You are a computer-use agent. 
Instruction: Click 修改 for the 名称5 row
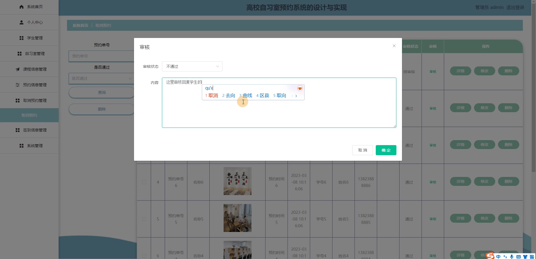click(x=485, y=218)
